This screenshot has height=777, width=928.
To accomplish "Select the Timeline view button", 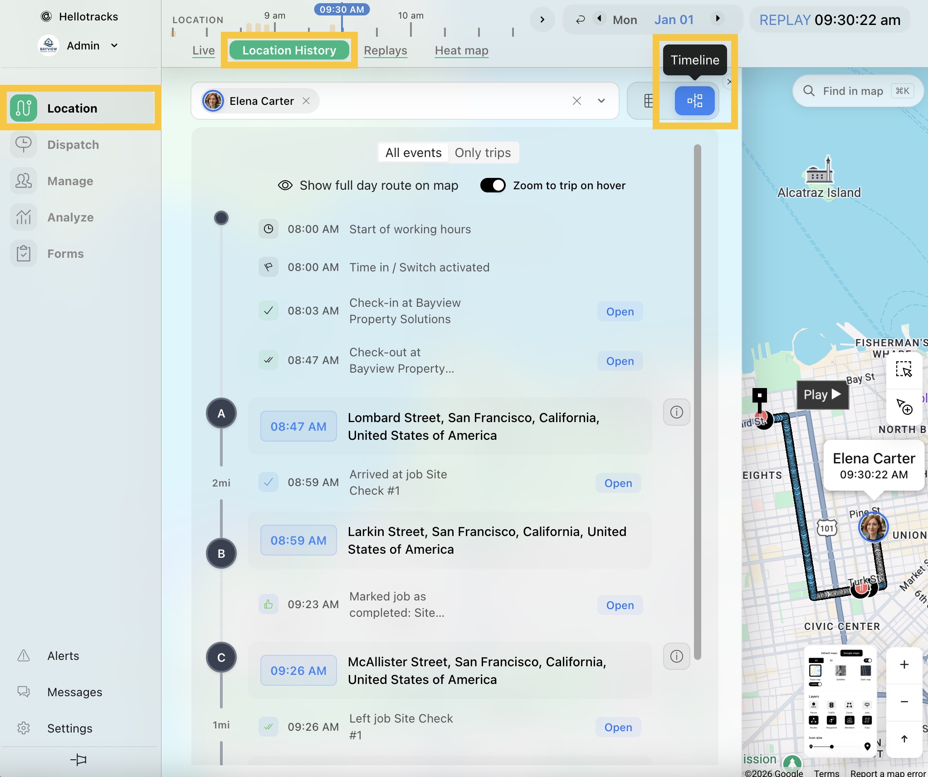I will click(694, 101).
